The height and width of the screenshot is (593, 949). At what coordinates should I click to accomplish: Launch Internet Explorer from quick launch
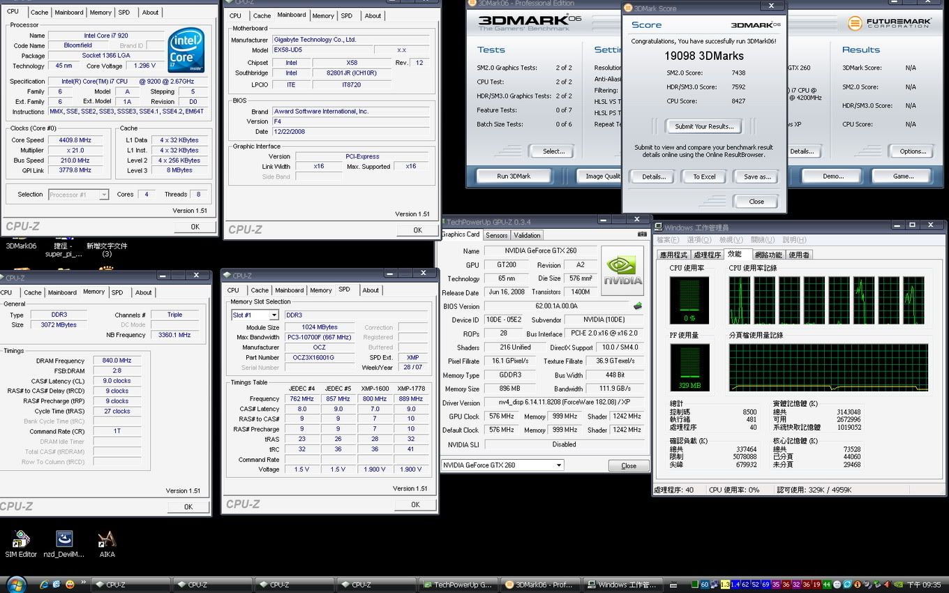(45, 585)
